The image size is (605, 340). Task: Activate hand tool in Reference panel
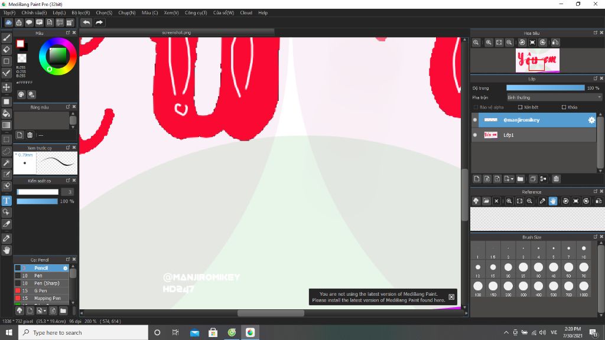pyautogui.click(x=553, y=201)
